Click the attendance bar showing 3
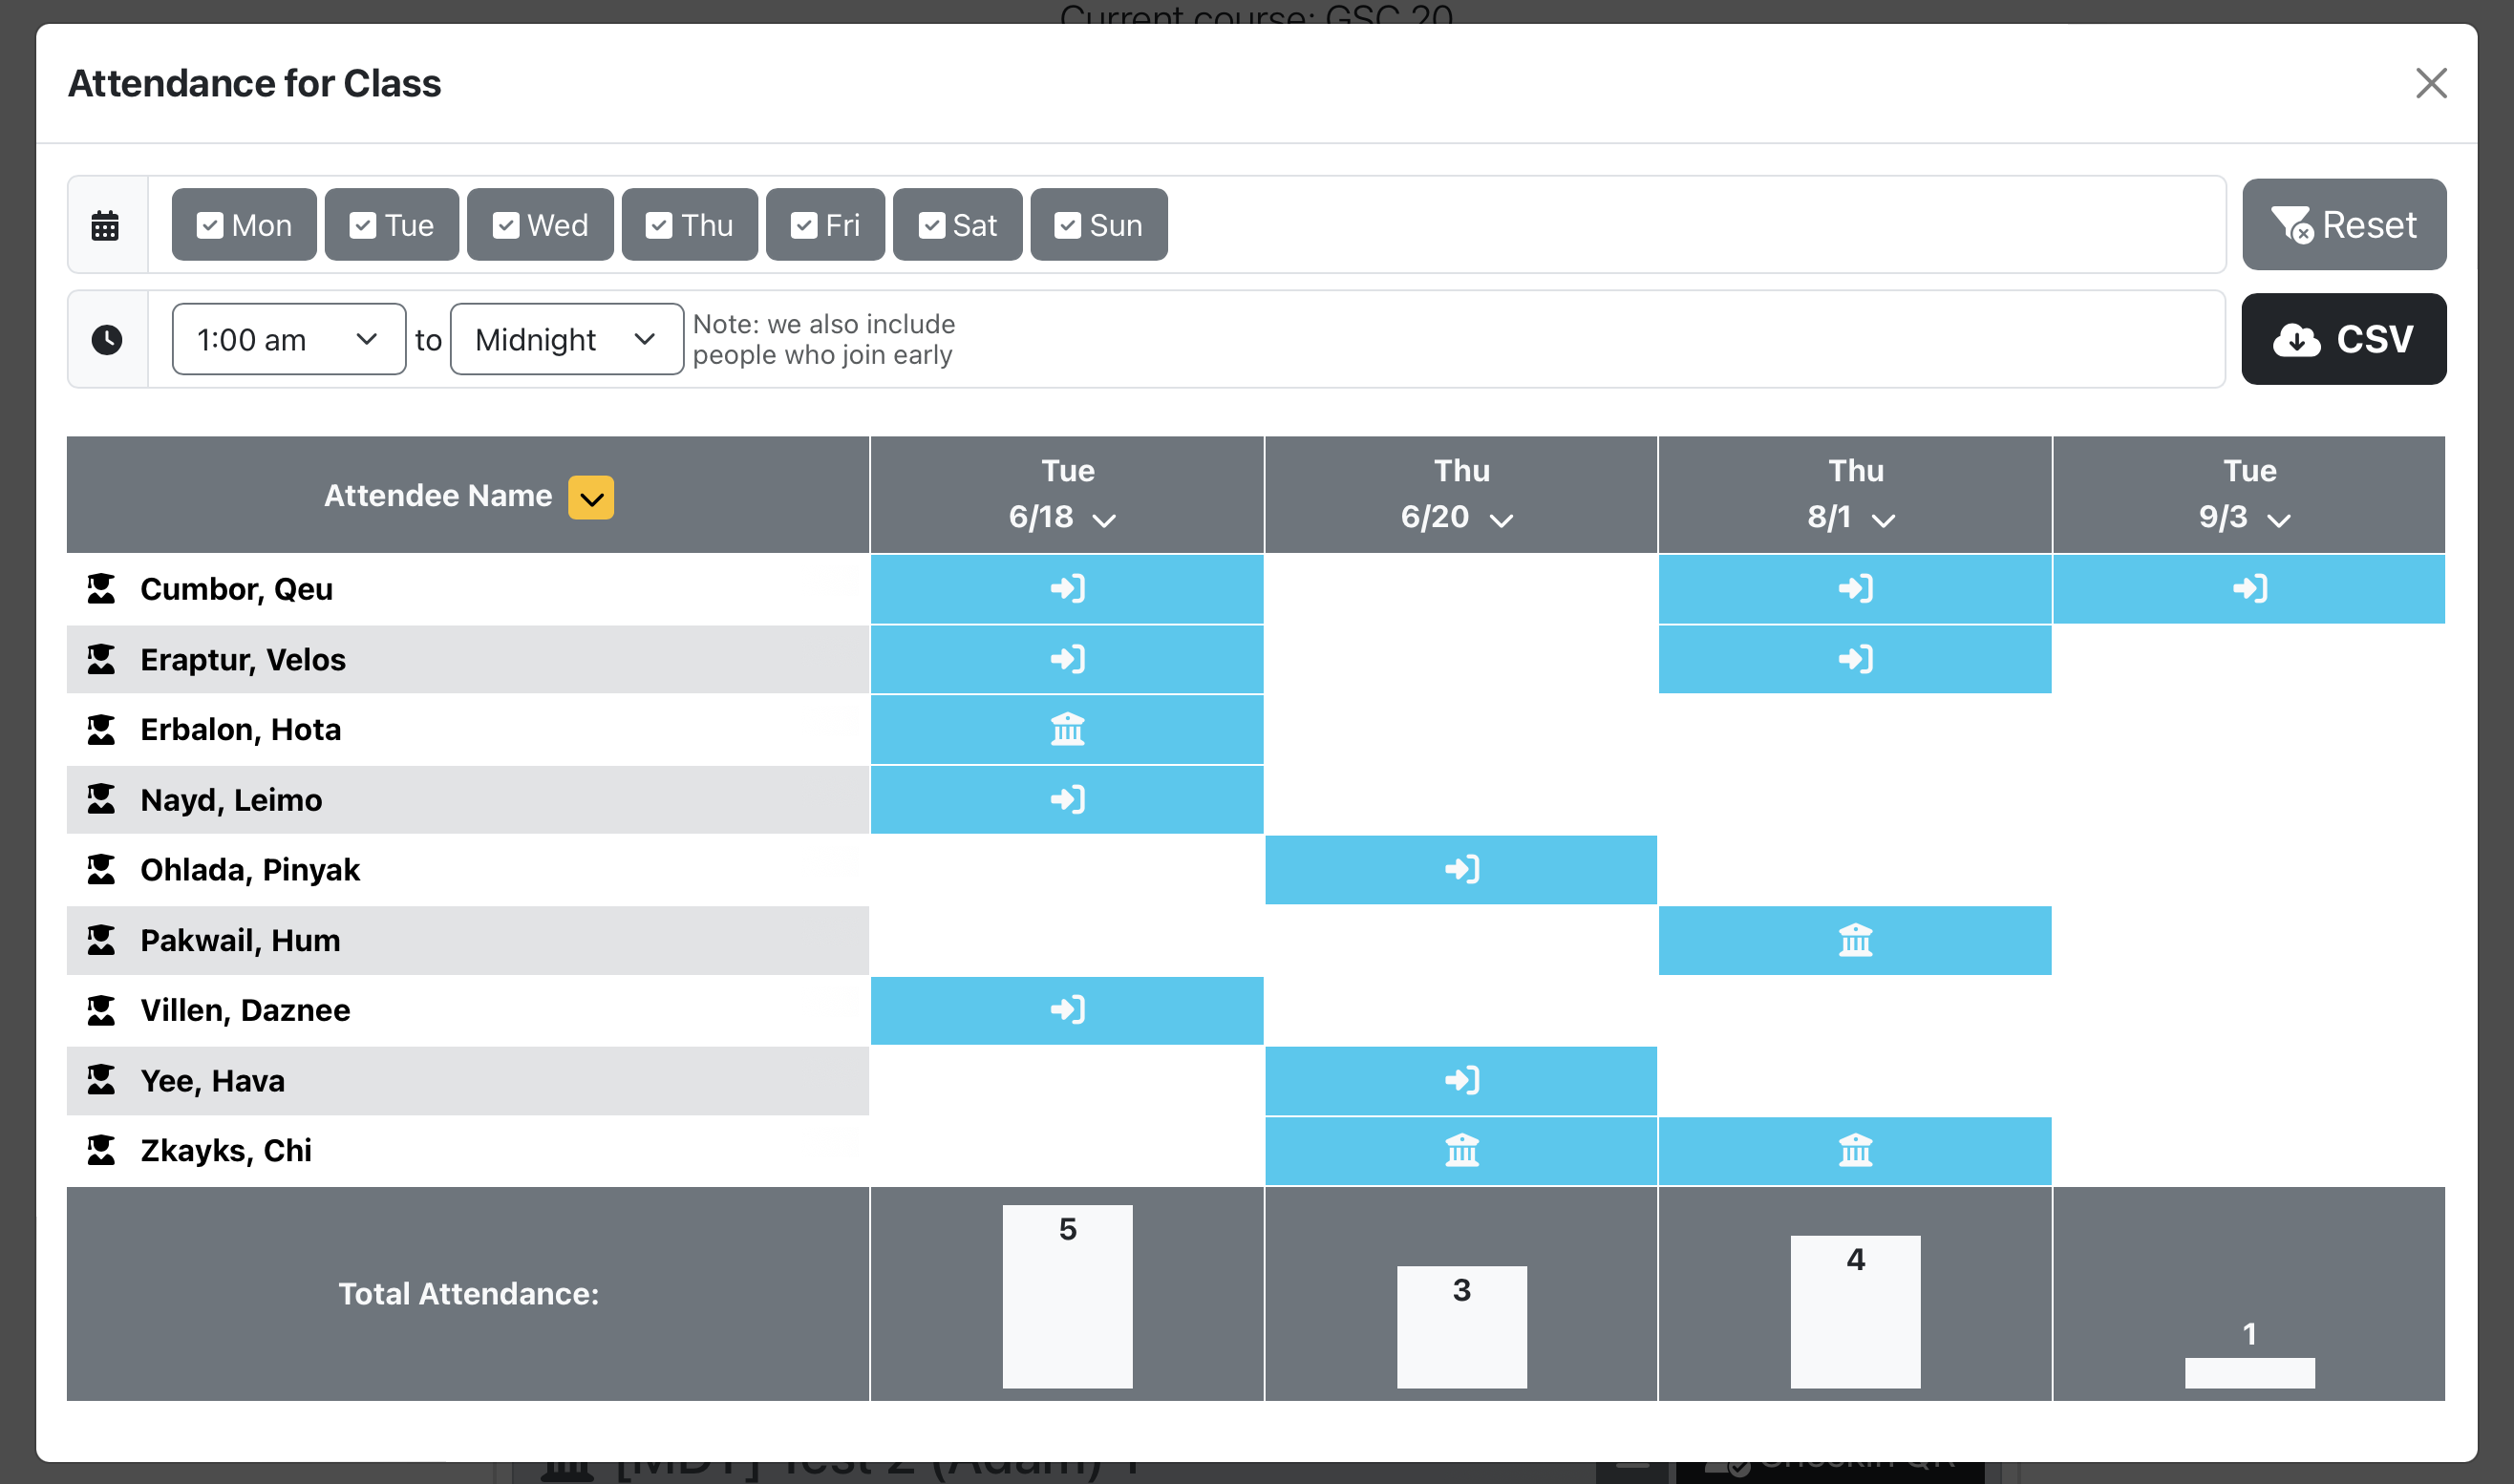 pyautogui.click(x=1461, y=1327)
